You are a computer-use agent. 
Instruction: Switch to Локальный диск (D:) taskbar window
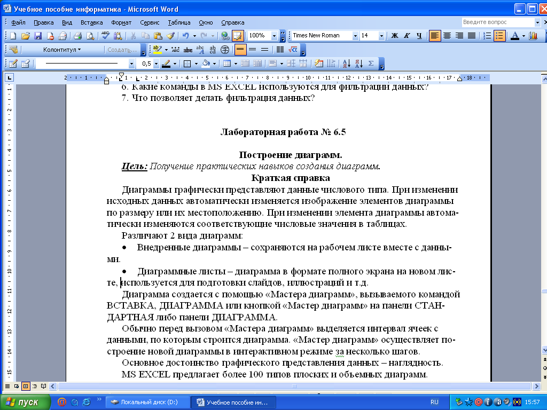point(147,402)
